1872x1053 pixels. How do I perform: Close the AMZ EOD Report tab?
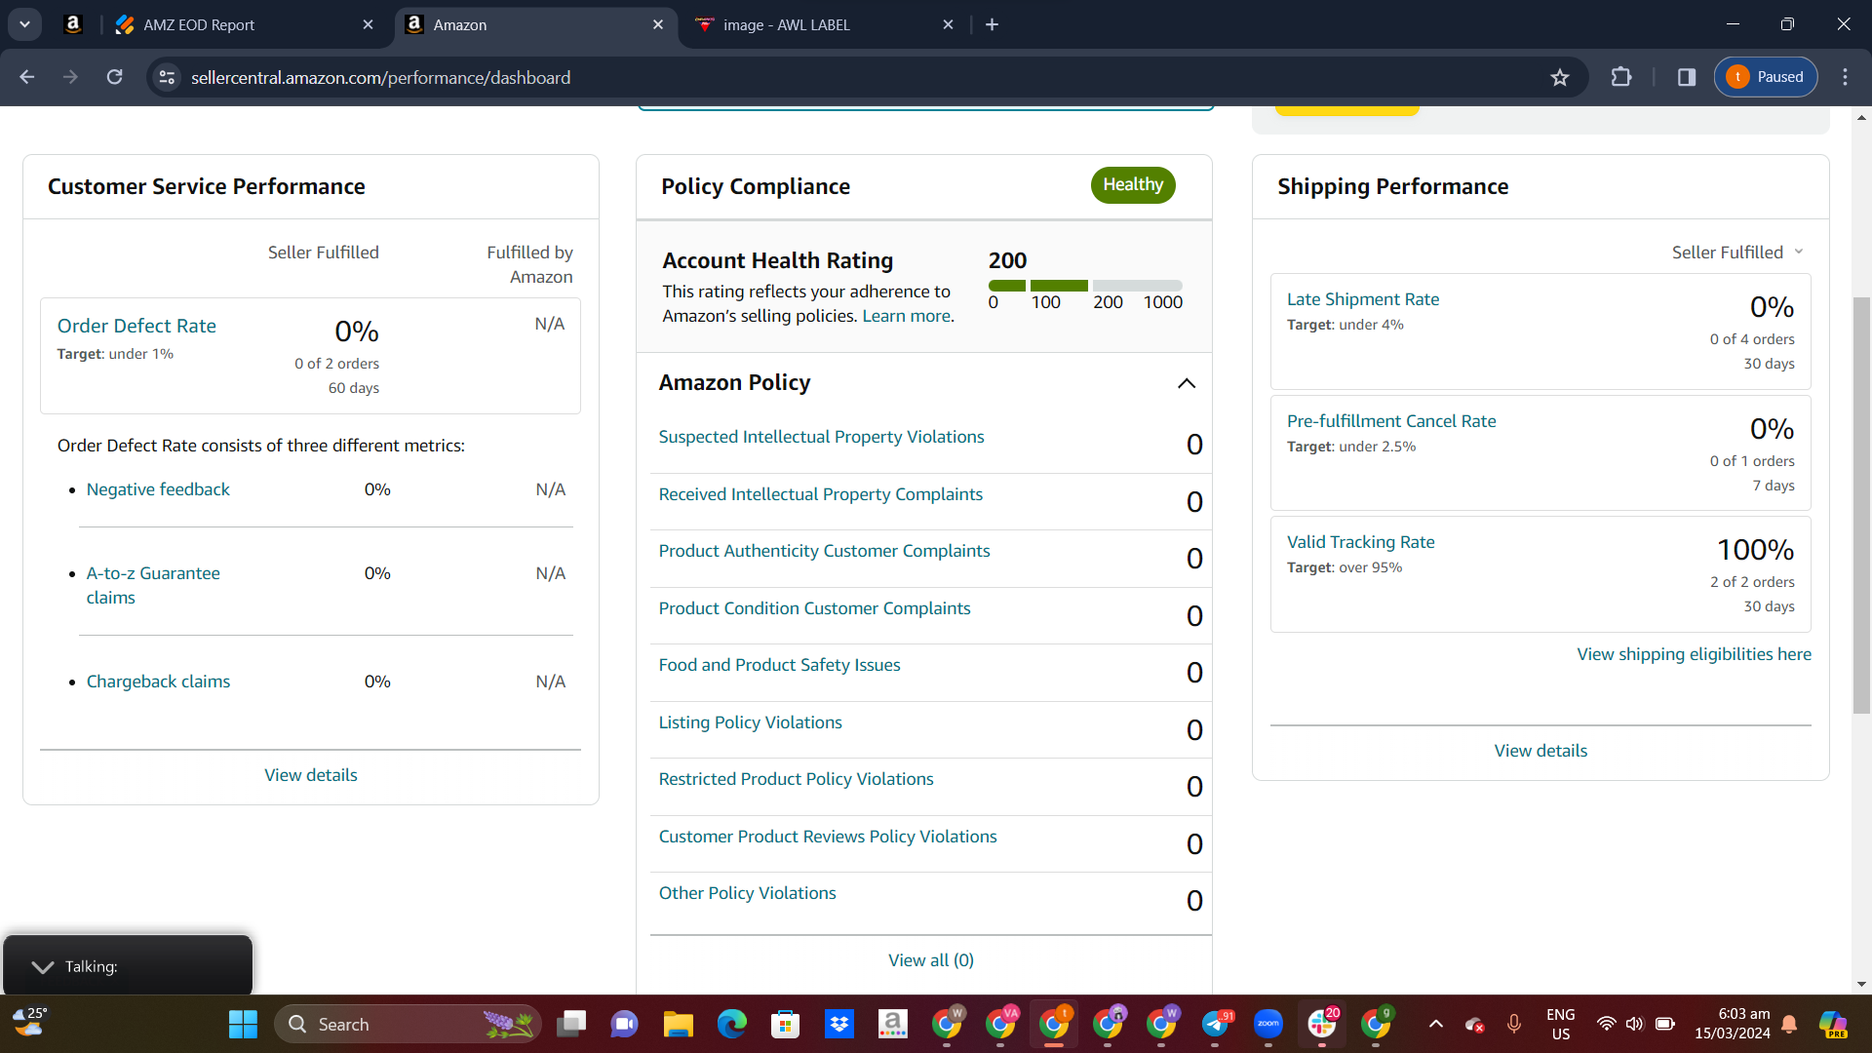368,24
